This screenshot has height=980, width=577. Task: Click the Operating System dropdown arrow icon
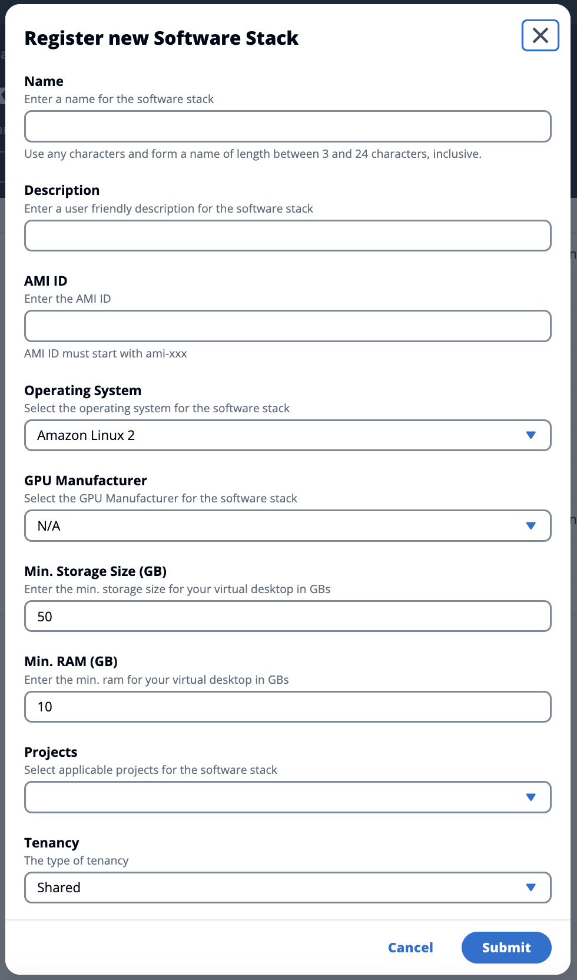tap(530, 435)
